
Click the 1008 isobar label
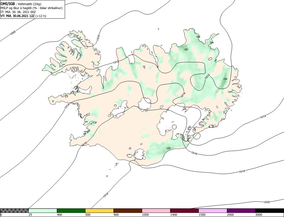click(x=13, y=33)
